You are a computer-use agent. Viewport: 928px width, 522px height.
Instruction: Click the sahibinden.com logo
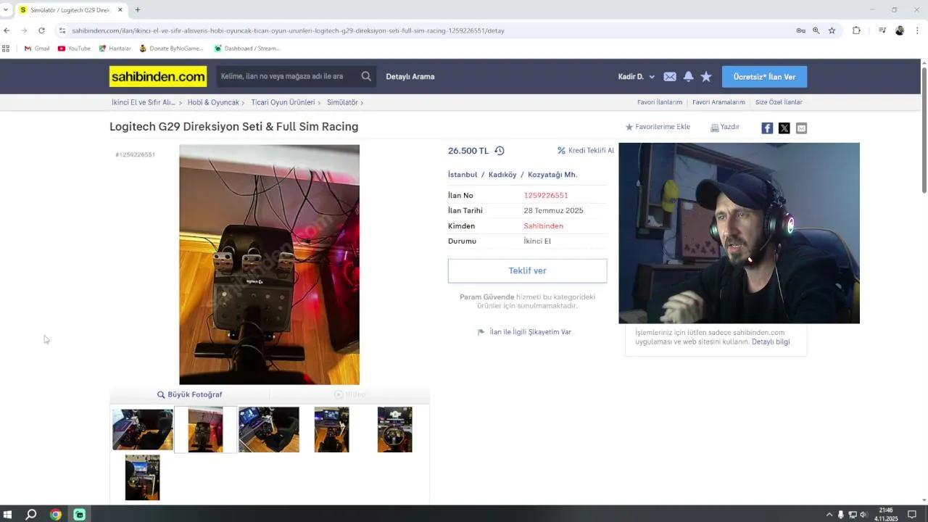point(158,76)
